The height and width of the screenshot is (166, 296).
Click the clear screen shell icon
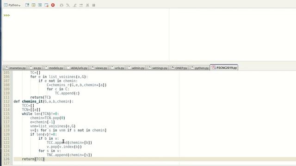27,5
